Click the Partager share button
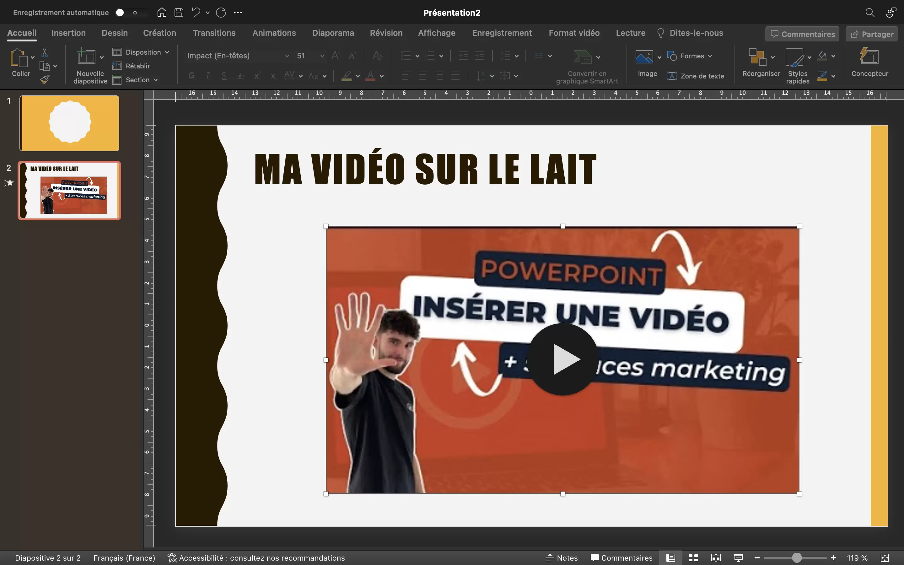The image size is (904, 565). pyautogui.click(x=872, y=34)
